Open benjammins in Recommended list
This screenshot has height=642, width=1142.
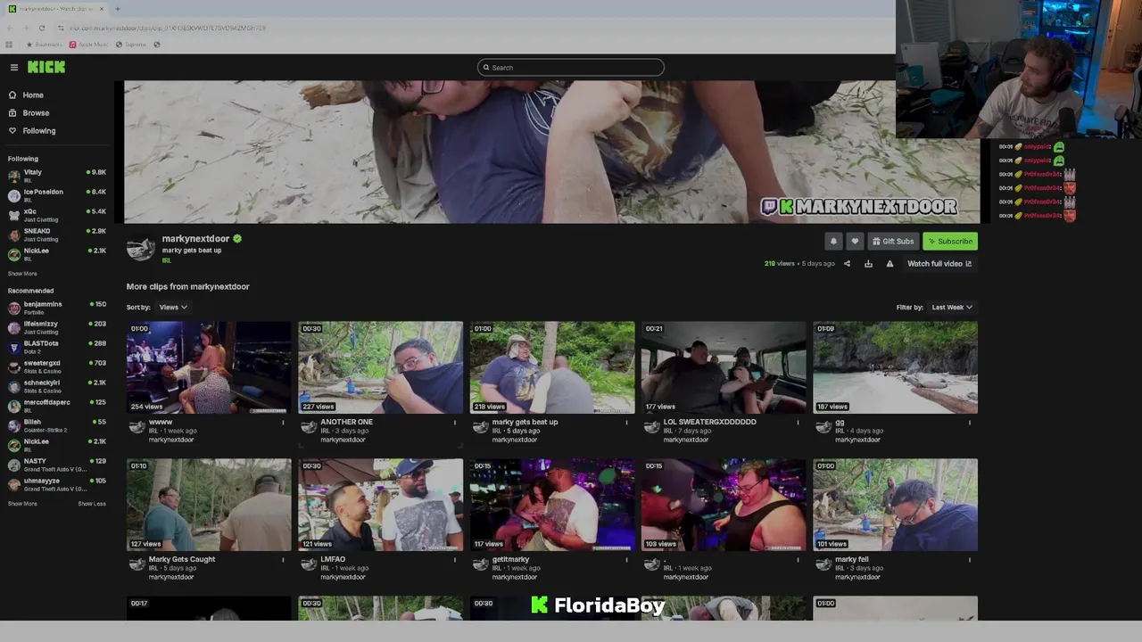pos(57,308)
